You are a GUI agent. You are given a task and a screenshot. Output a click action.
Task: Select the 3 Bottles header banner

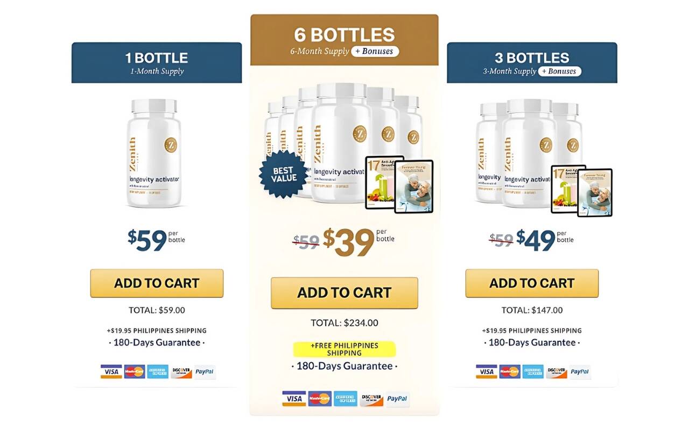(x=532, y=63)
